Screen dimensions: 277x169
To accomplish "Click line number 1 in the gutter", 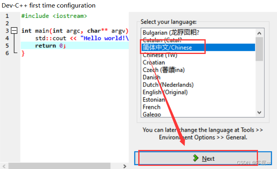I will [7, 16].
